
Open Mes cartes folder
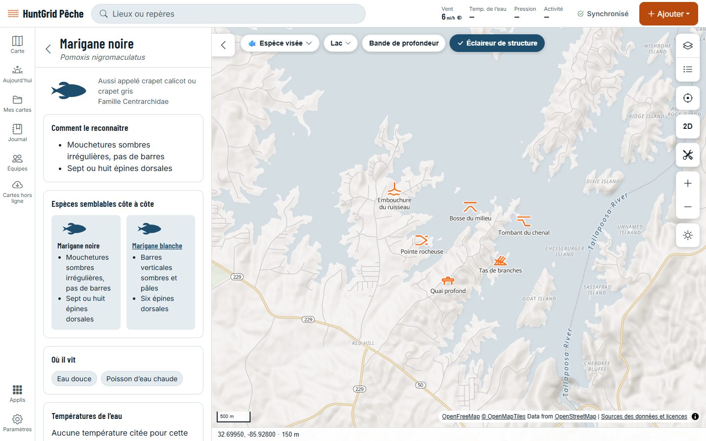tap(17, 103)
